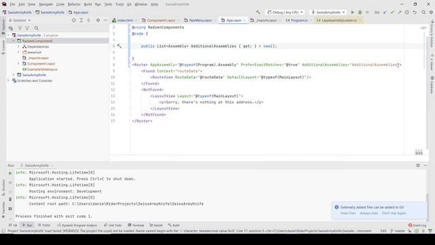
Task: Switch to LazyAssemblyLoader.cs editor tab
Action: click(x=339, y=20)
